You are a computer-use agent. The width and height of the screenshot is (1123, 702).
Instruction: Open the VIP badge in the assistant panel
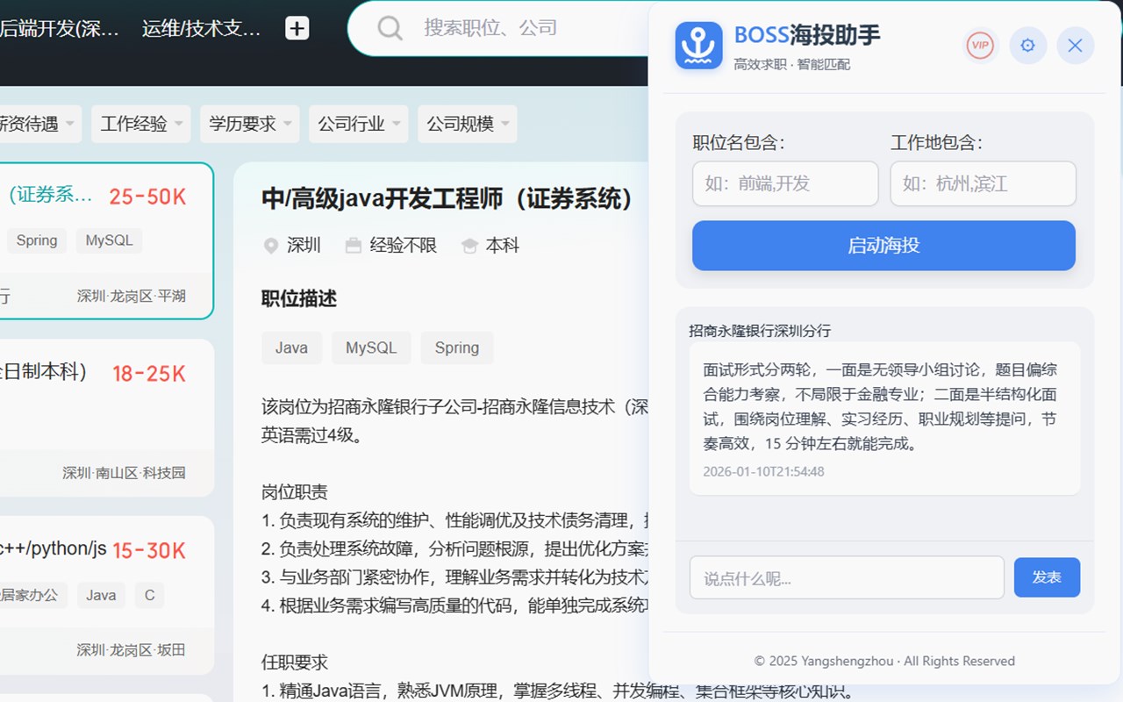(x=980, y=46)
